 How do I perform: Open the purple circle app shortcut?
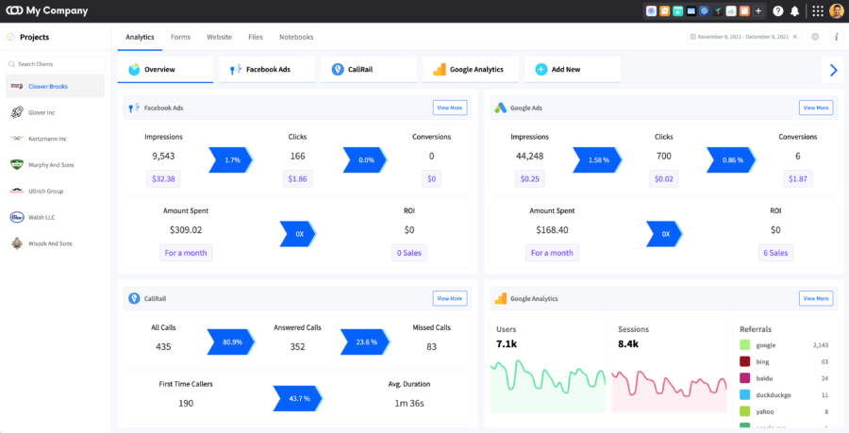click(x=651, y=10)
